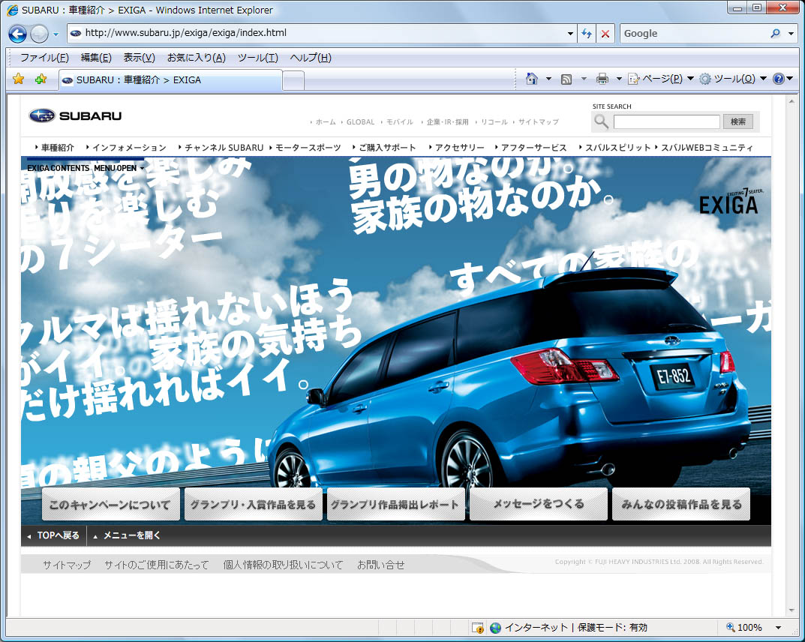
Task: Open the 編集(E) menu
Action: (x=96, y=58)
